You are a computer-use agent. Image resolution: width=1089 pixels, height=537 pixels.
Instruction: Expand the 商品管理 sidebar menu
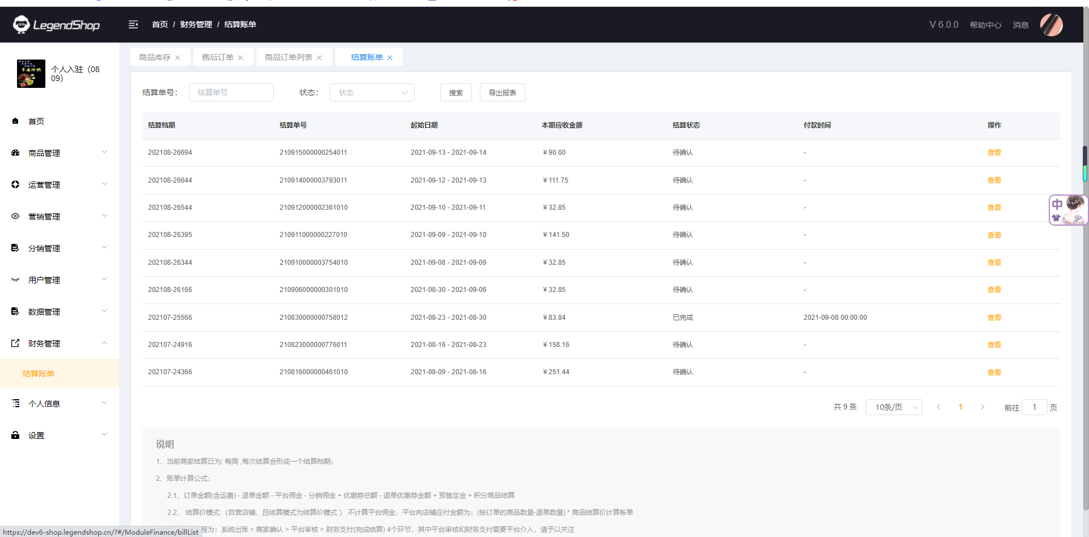60,153
